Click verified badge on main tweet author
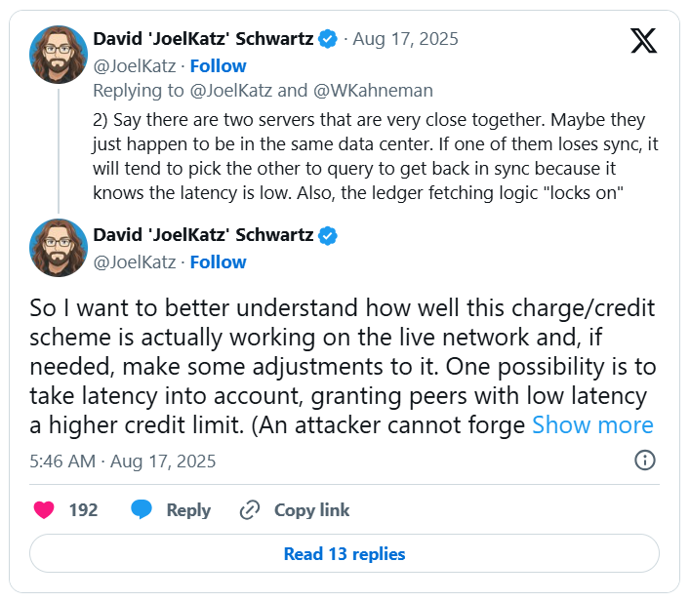 pyautogui.click(x=328, y=235)
